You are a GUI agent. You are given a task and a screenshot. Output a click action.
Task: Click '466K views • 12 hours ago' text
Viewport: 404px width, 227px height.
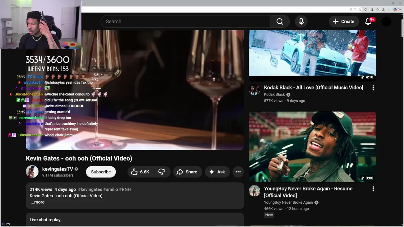coord(286,209)
